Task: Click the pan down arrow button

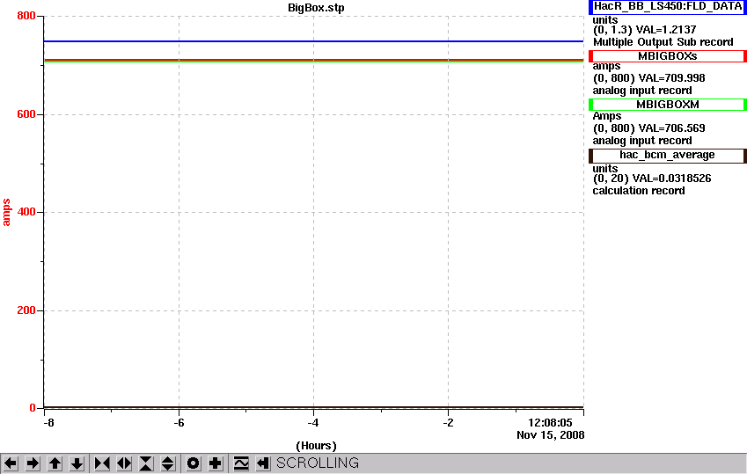Action: click(x=77, y=463)
